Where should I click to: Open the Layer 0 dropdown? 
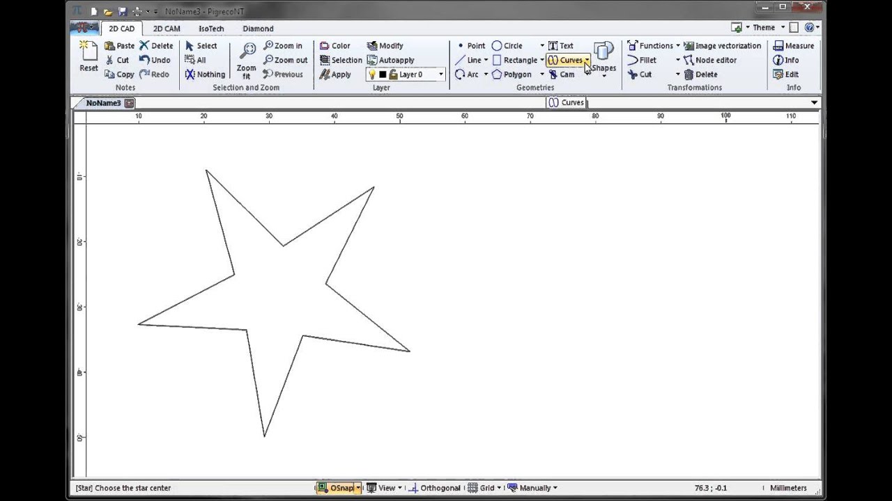pyautogui.click(x=440, y=74)
